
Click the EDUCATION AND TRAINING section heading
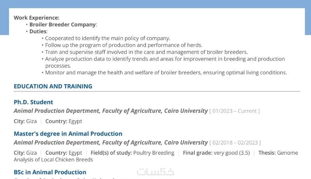(53, 86)
